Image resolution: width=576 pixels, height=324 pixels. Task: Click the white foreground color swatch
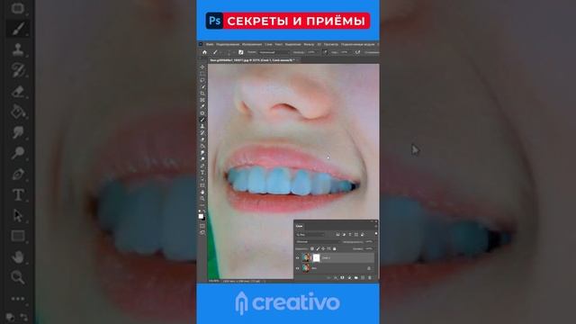201,216
